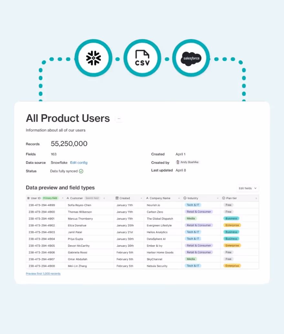Click the Business tag for DataSphere AI

click(x=231, y=239)
